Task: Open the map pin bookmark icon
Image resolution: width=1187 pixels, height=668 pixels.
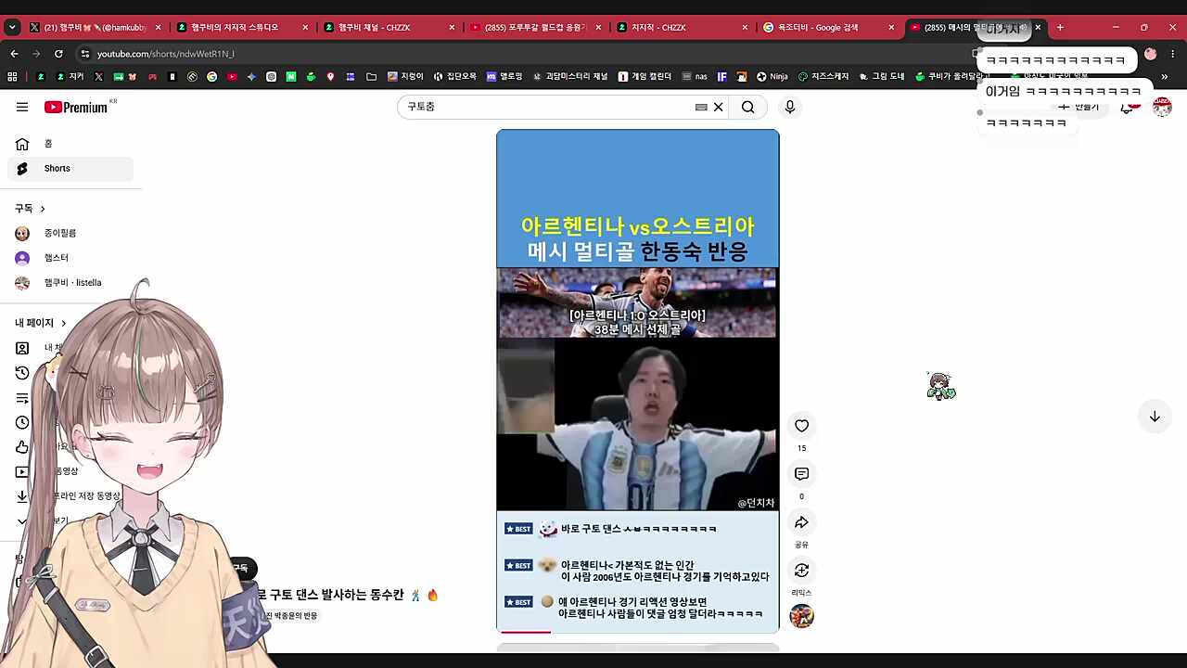Action: click(331, 77)
